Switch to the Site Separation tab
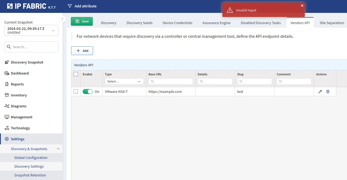Image resolution: width=347 pixels, height=180 pixels. coord(332,23)
